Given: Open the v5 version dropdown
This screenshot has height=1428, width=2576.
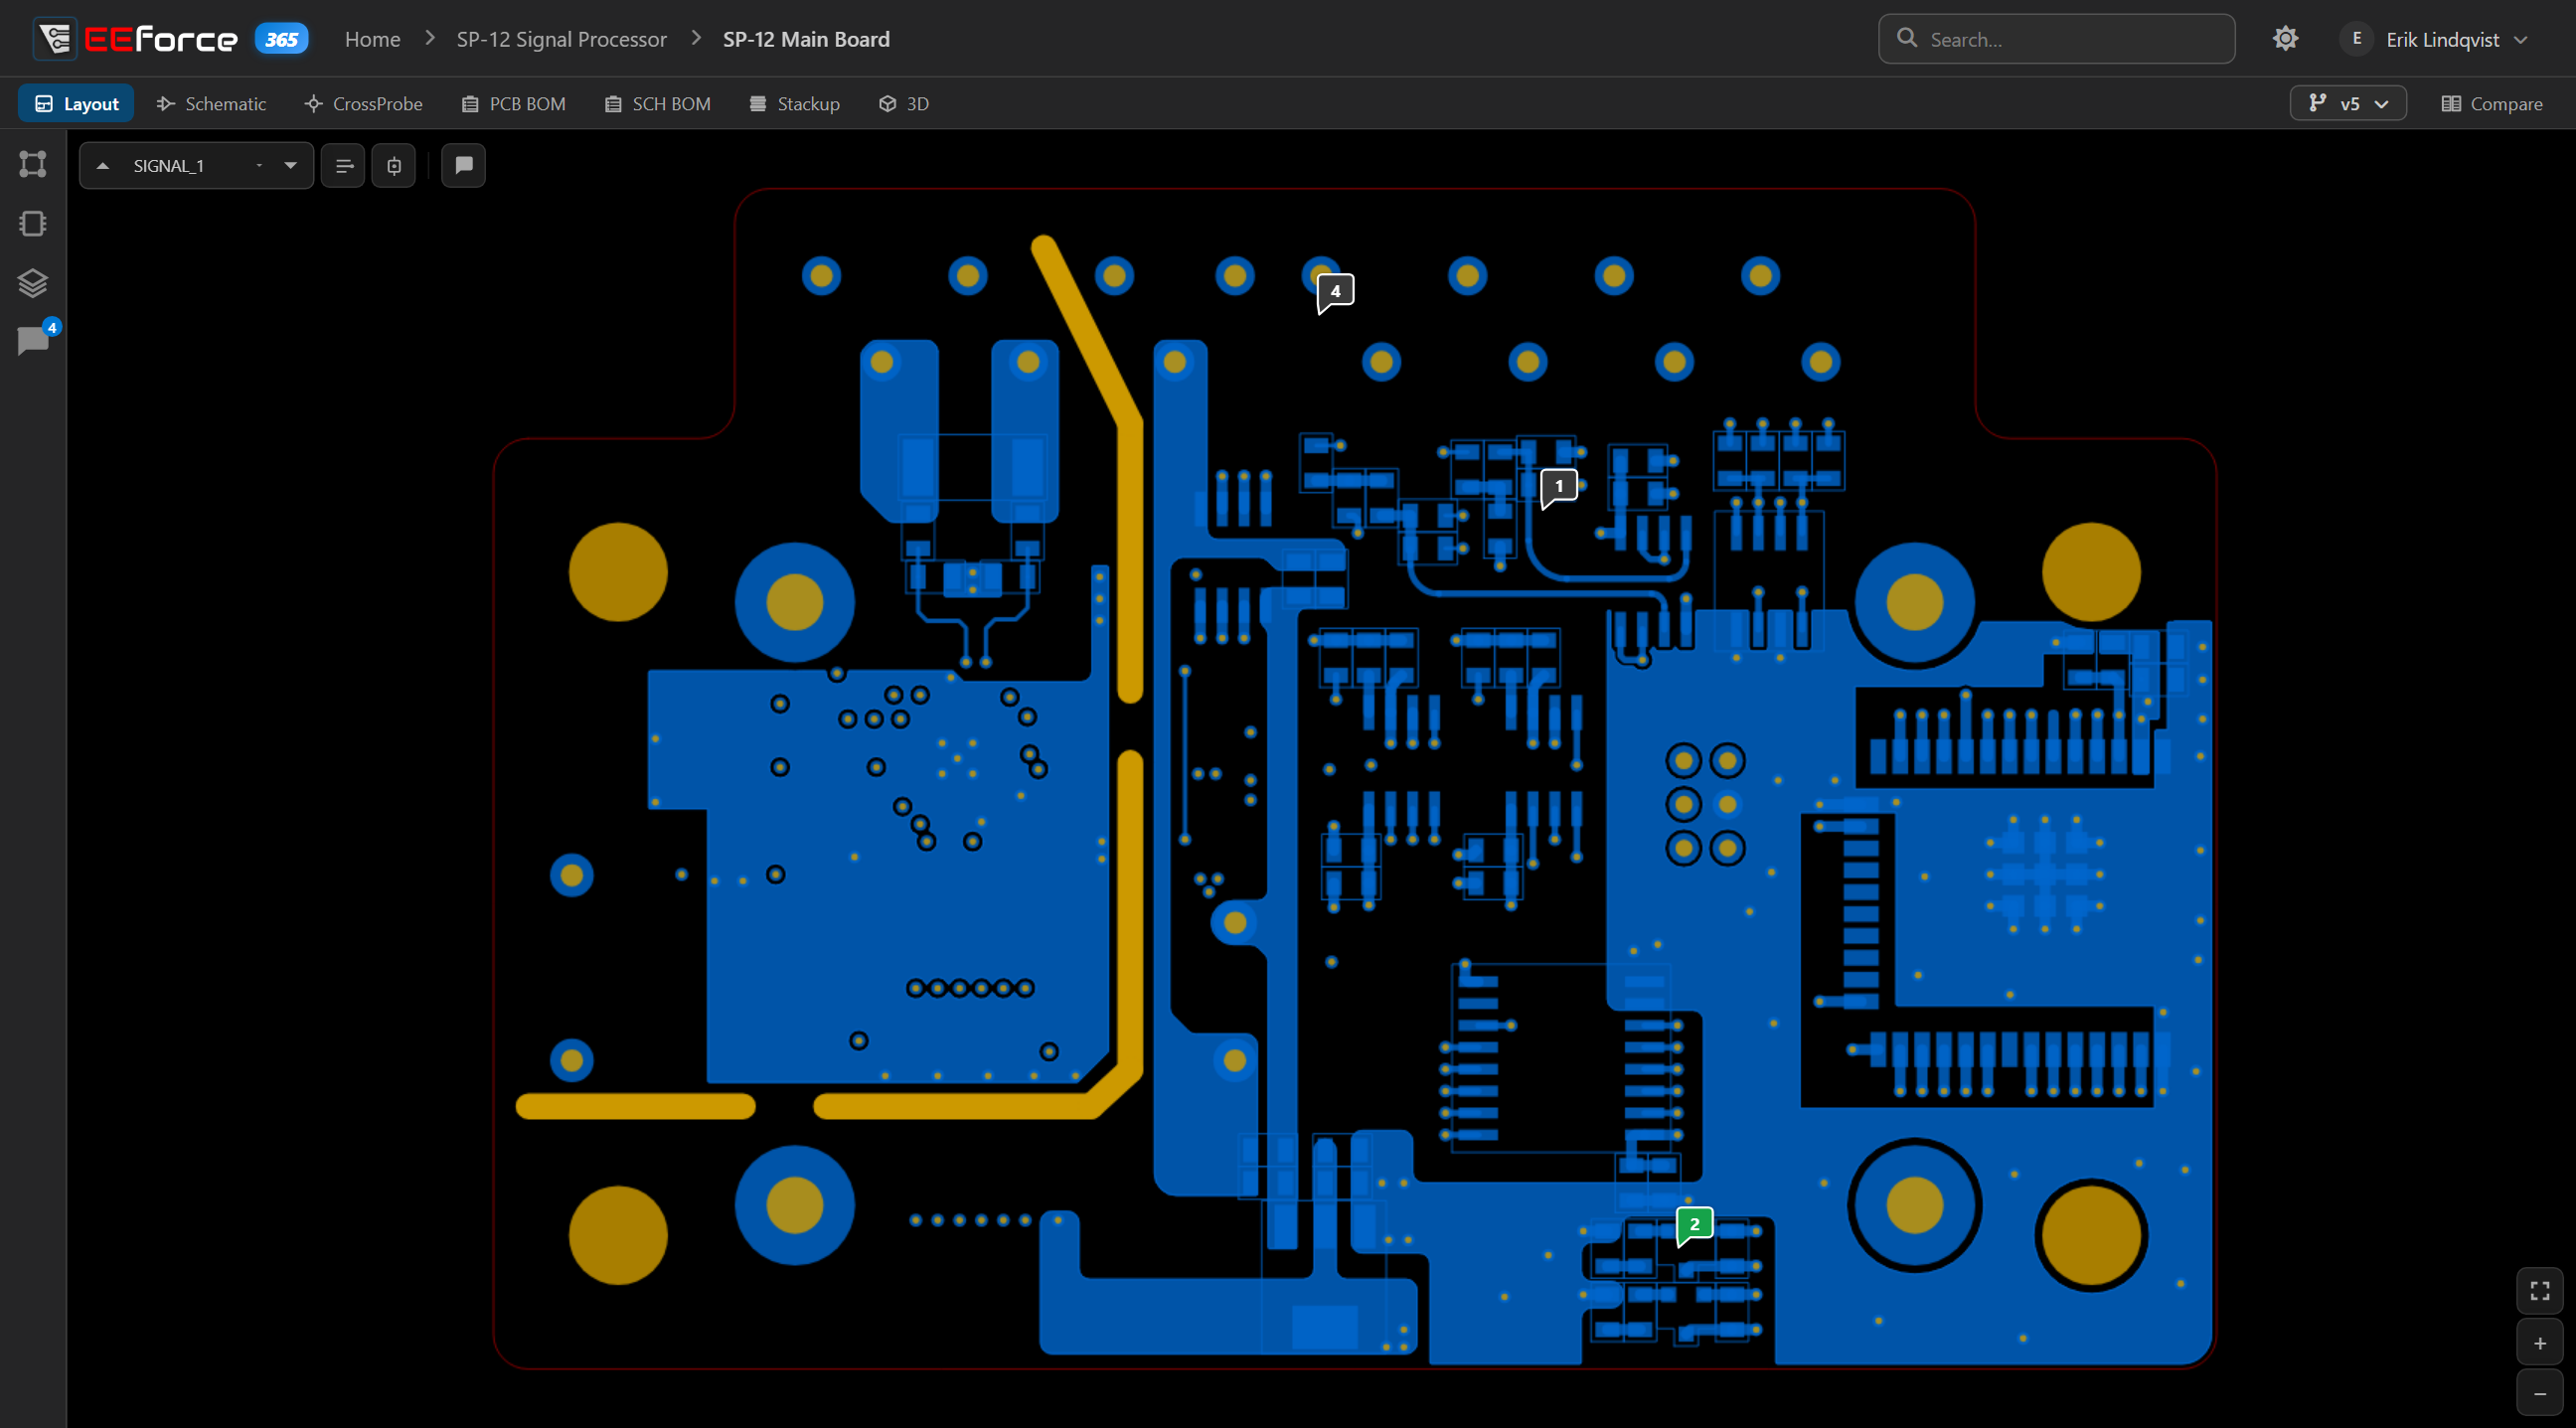Looking at the screenshot, I should tap(2347, 104).
